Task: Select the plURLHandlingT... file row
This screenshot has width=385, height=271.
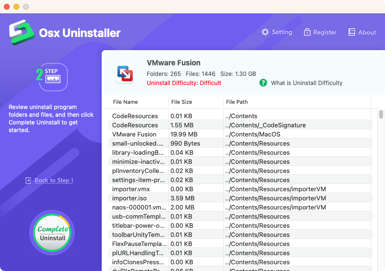Action: pos(240,253)
